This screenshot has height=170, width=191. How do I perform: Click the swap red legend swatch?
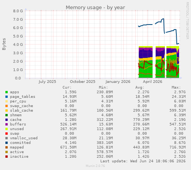[x=7, y=134]
